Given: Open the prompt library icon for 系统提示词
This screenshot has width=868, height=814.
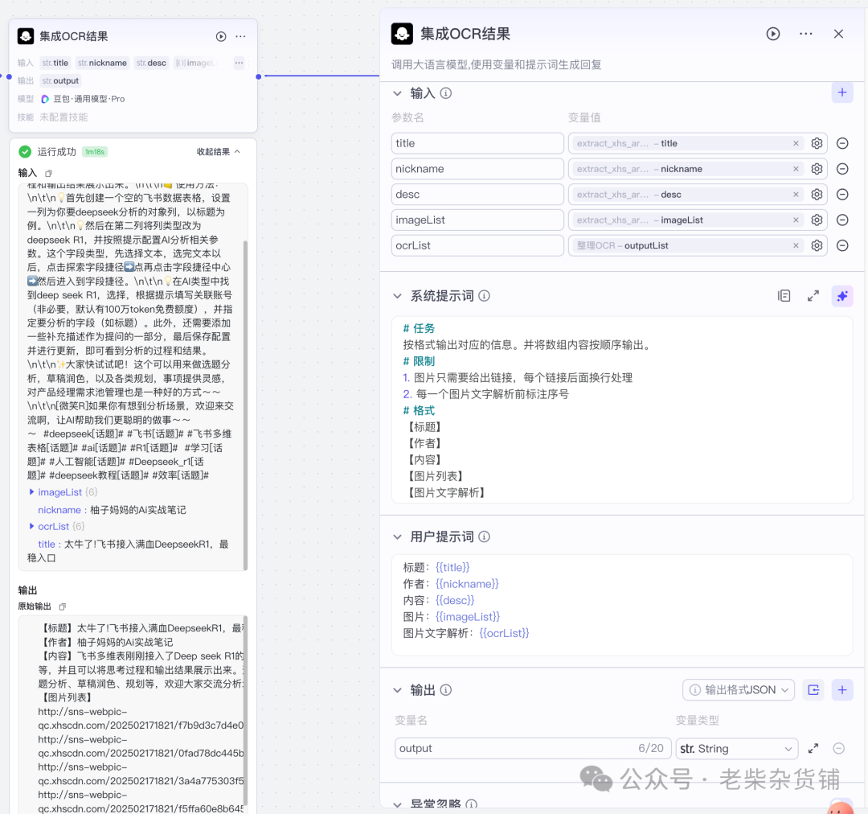Looking at the screenshot, I should pyautogui.click(x=784, y=296).
